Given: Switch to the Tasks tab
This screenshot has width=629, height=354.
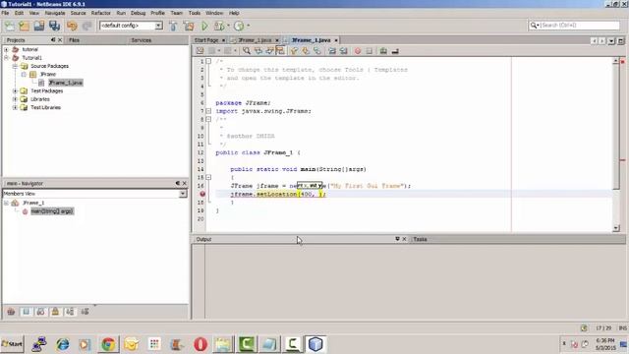Looking at the screenshot, I should click(x=420, y=239).
